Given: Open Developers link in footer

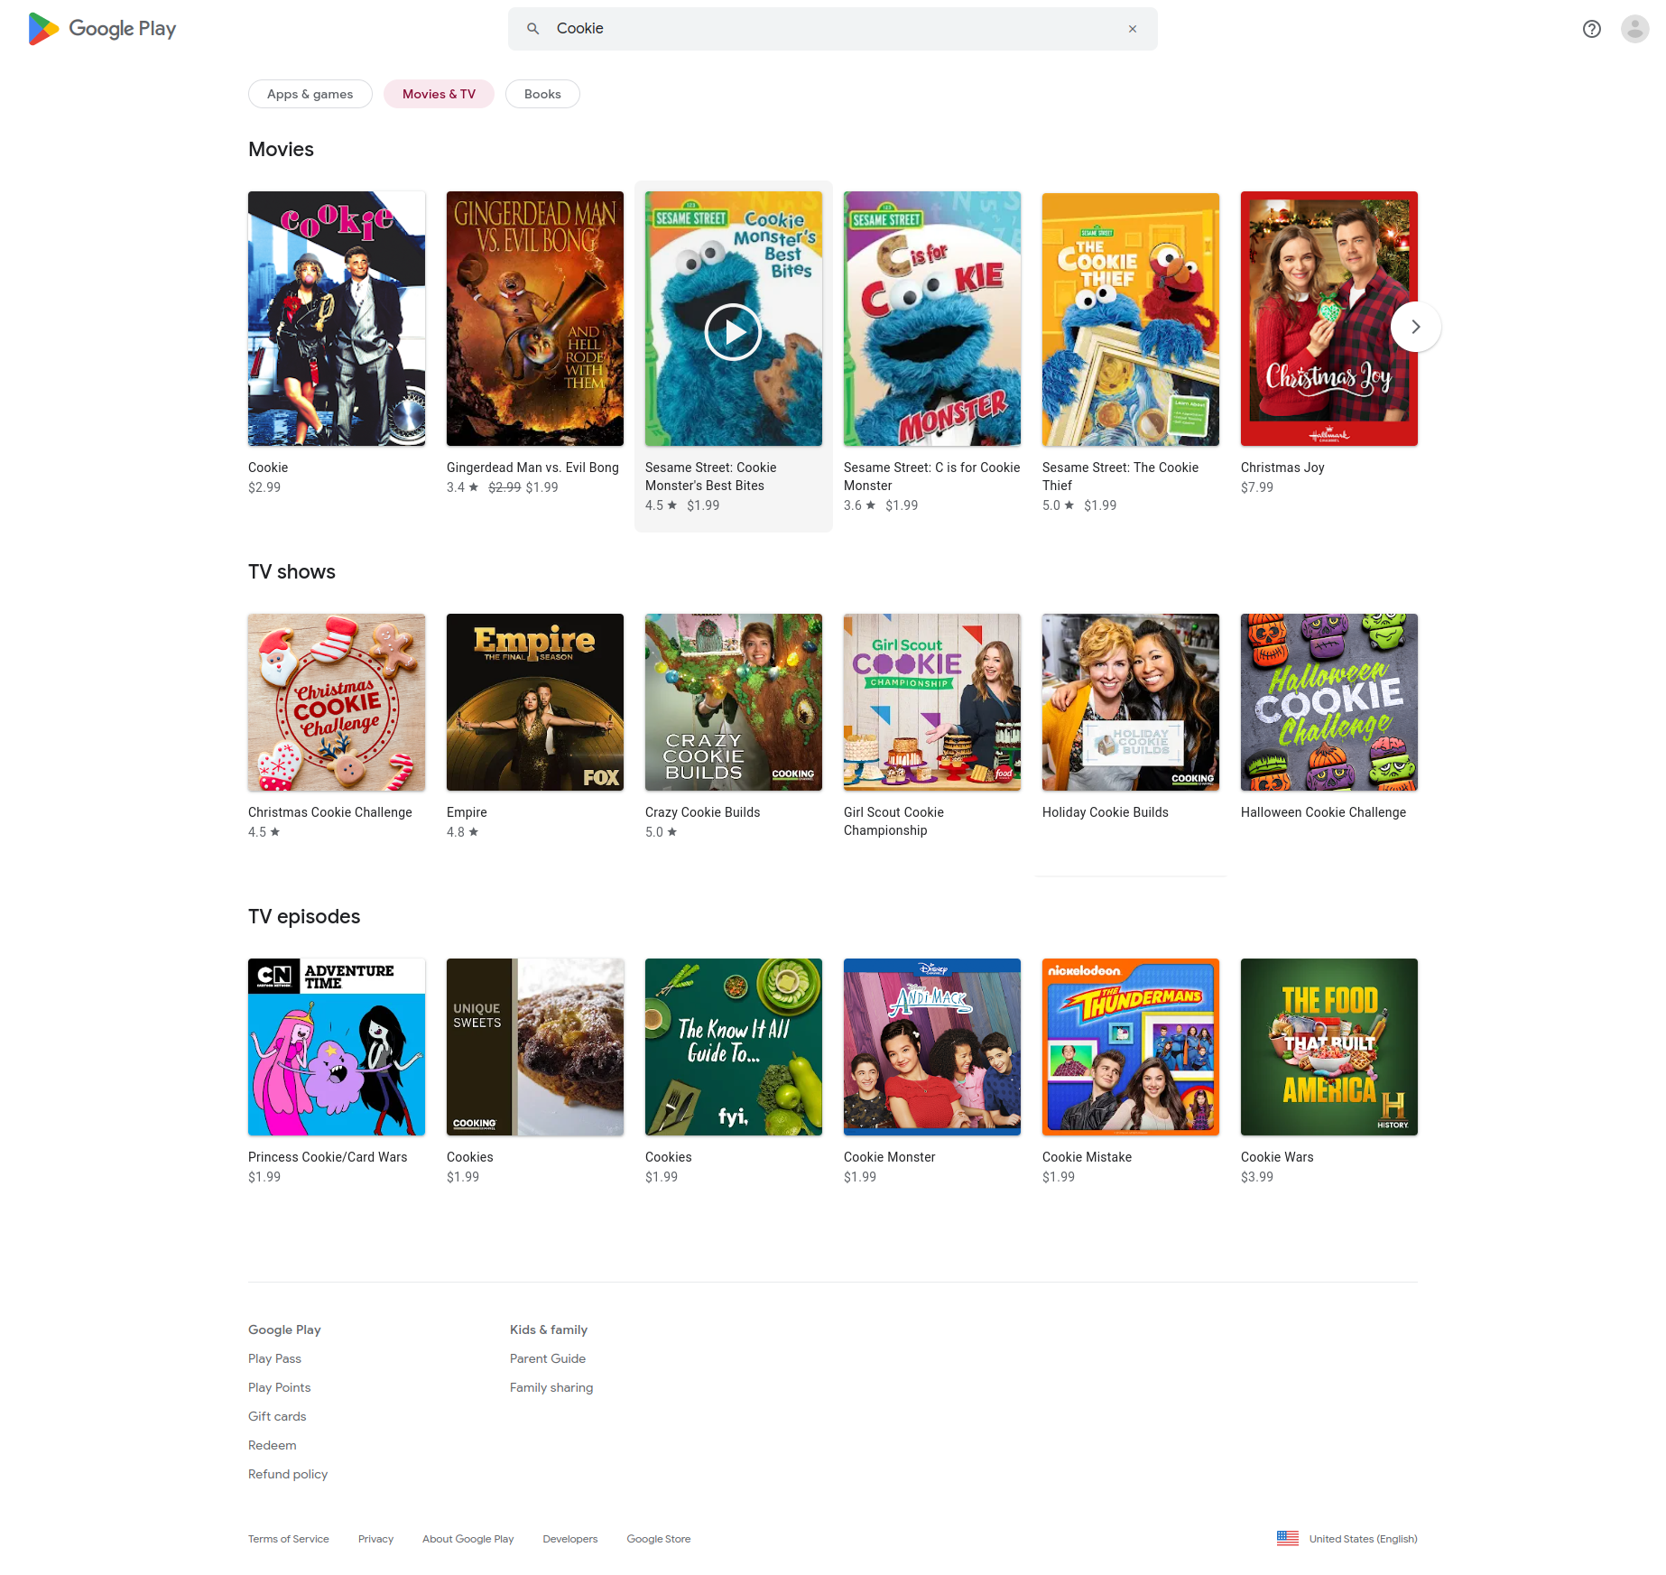Looking at the screenshot, I should pyautogui.click(x=570, y=1539).
